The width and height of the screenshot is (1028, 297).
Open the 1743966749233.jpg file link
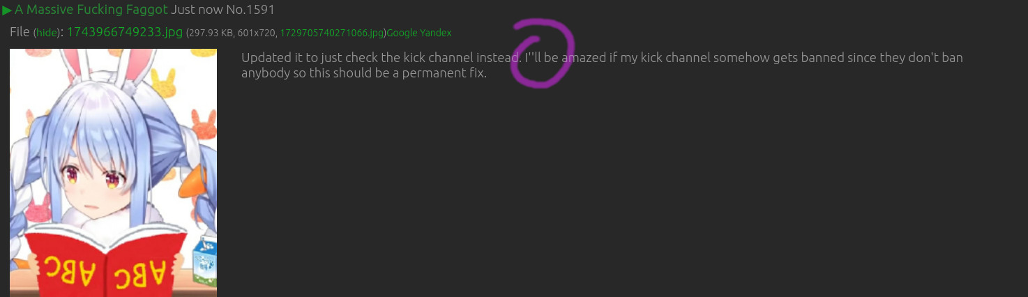click(x=125, y=33)
